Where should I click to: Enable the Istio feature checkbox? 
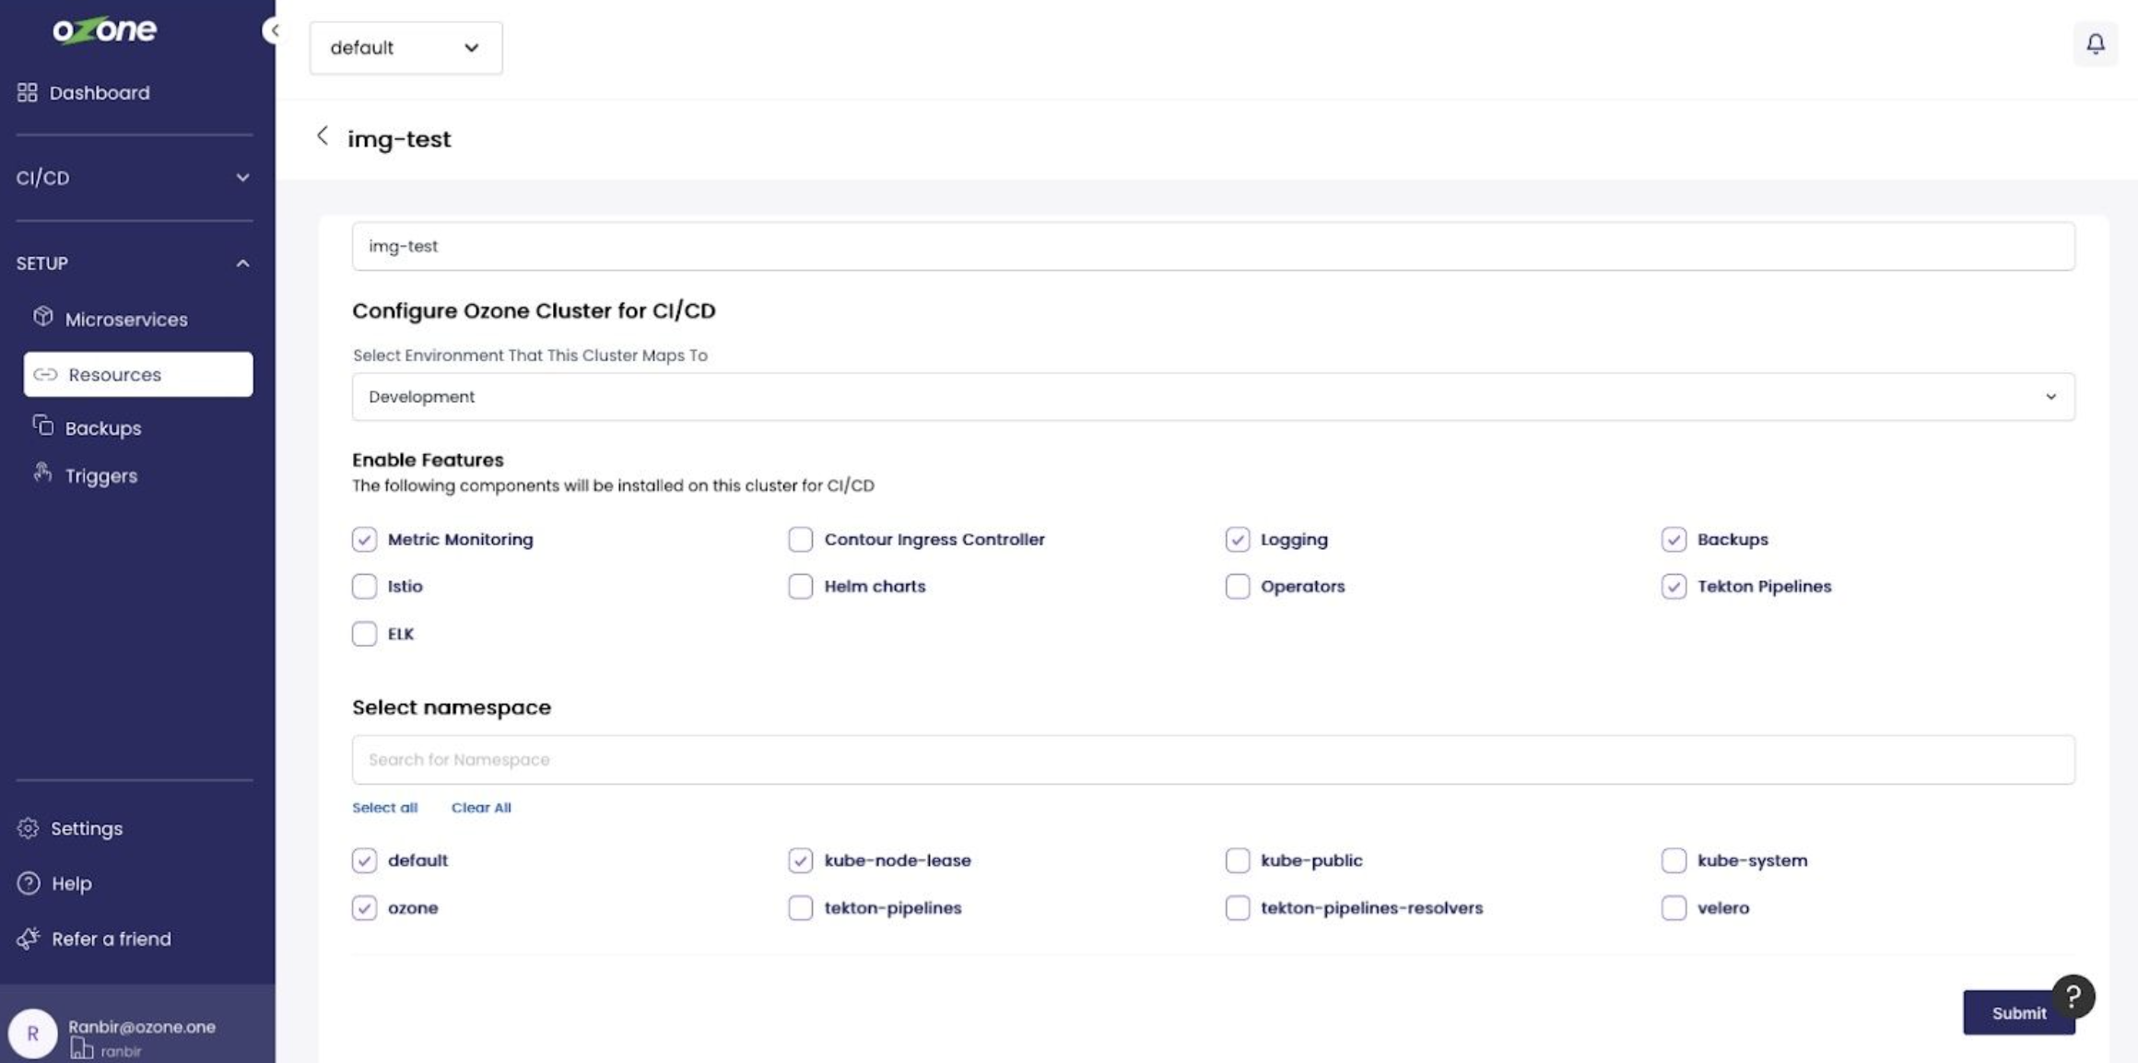364,586
